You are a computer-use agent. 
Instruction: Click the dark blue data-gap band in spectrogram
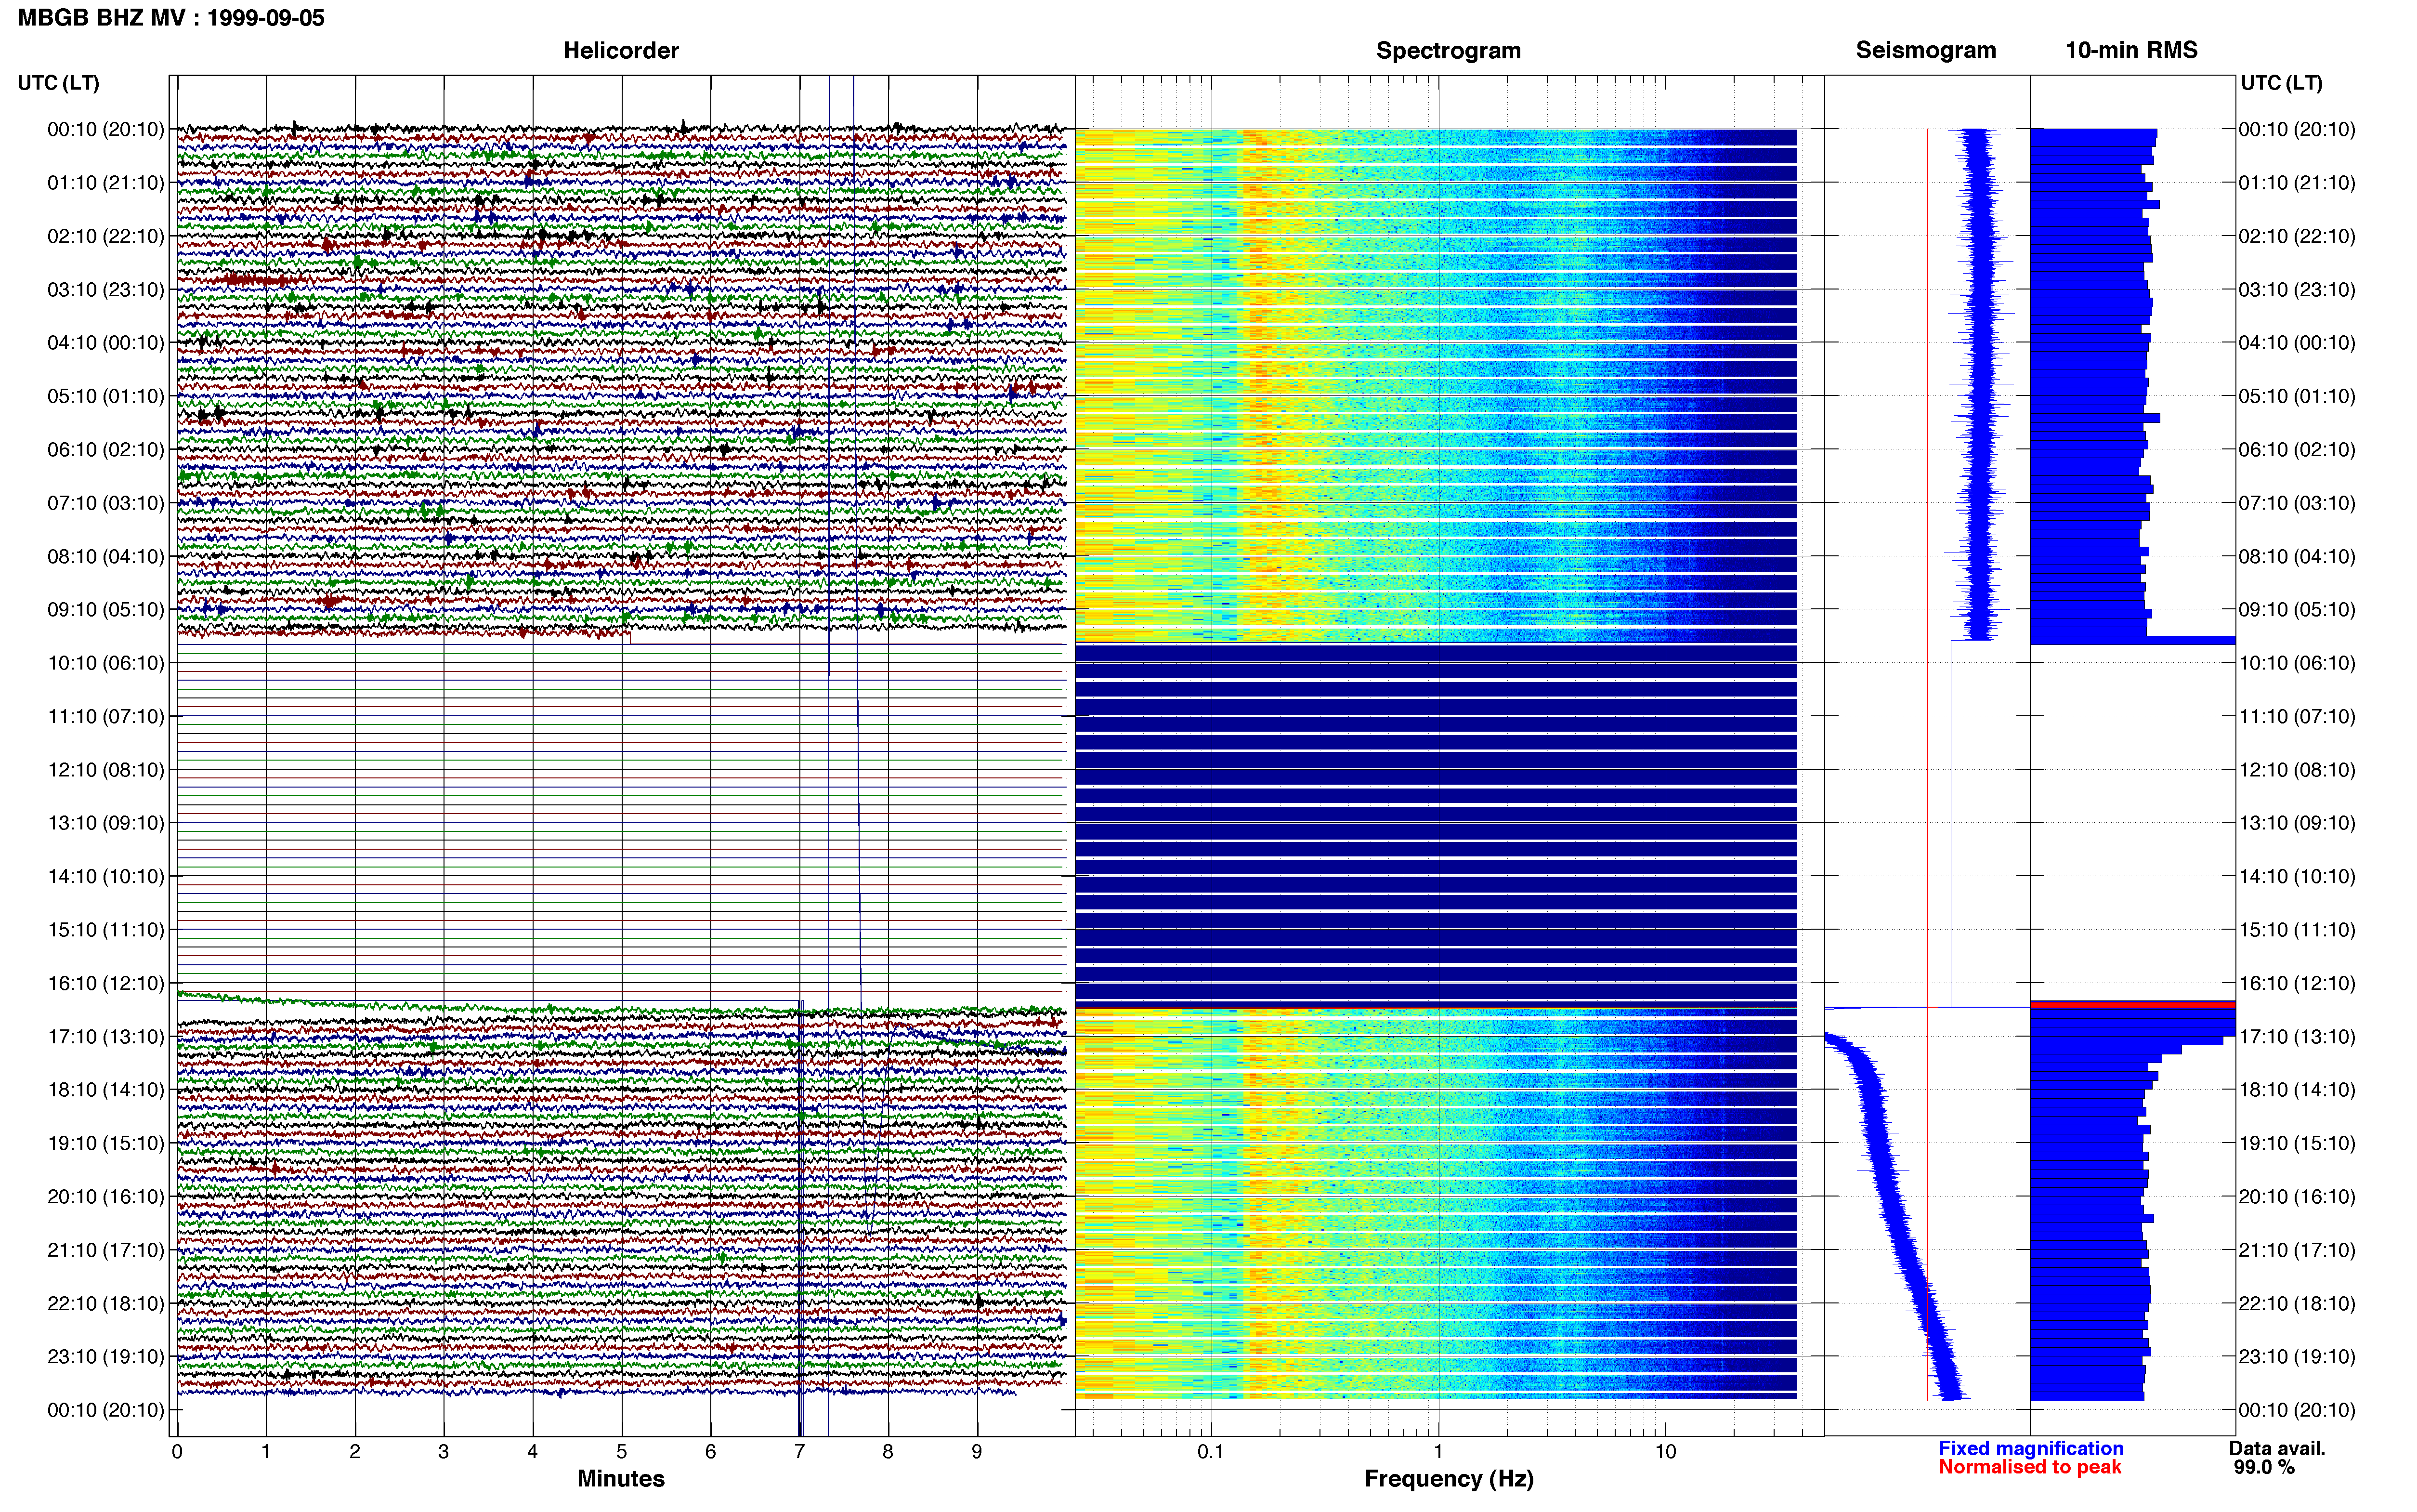(x=1436, y=824)
